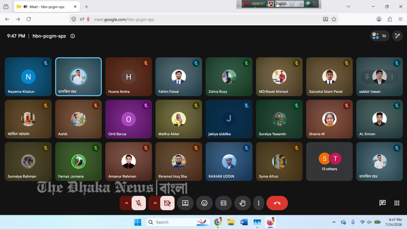This screenshot has width=407, height=229.
Task: Click the taskbar Search box
Action: click(x=178, y=222)
